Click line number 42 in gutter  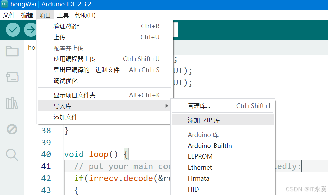pyautogui.click(x=46, y=178)
